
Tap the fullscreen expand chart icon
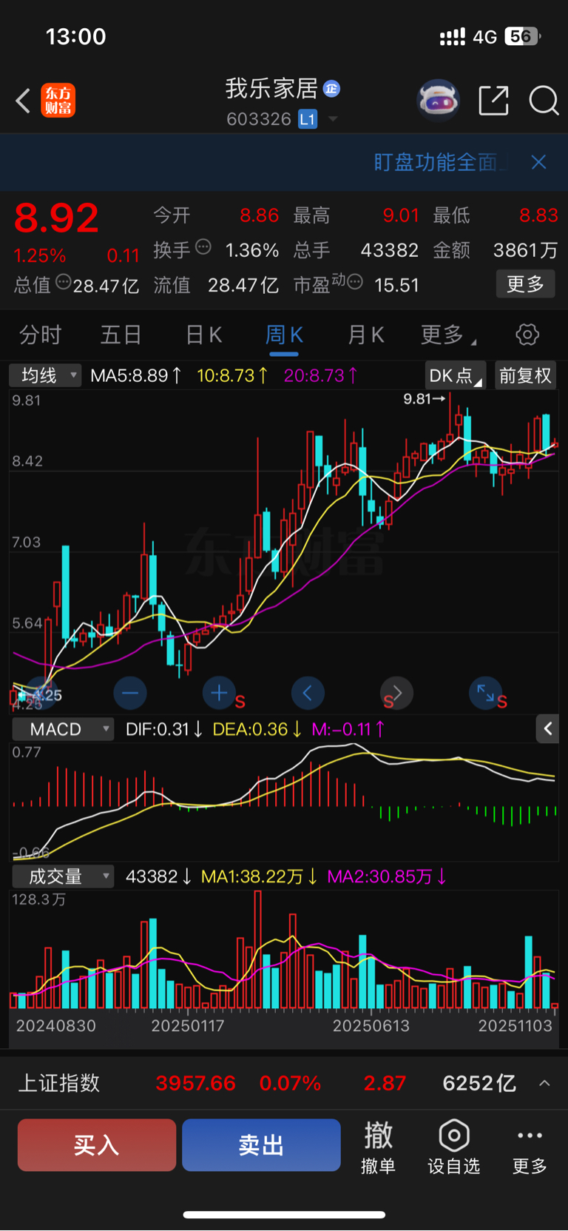click(485, 694)
